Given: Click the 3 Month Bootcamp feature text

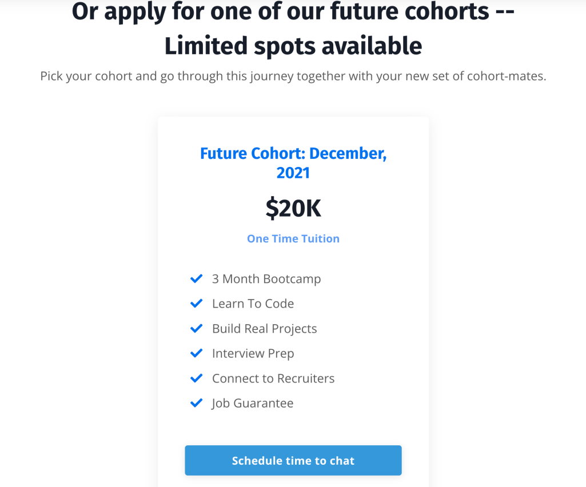Looking at the screenshot, I should click(x=266, y=279).
